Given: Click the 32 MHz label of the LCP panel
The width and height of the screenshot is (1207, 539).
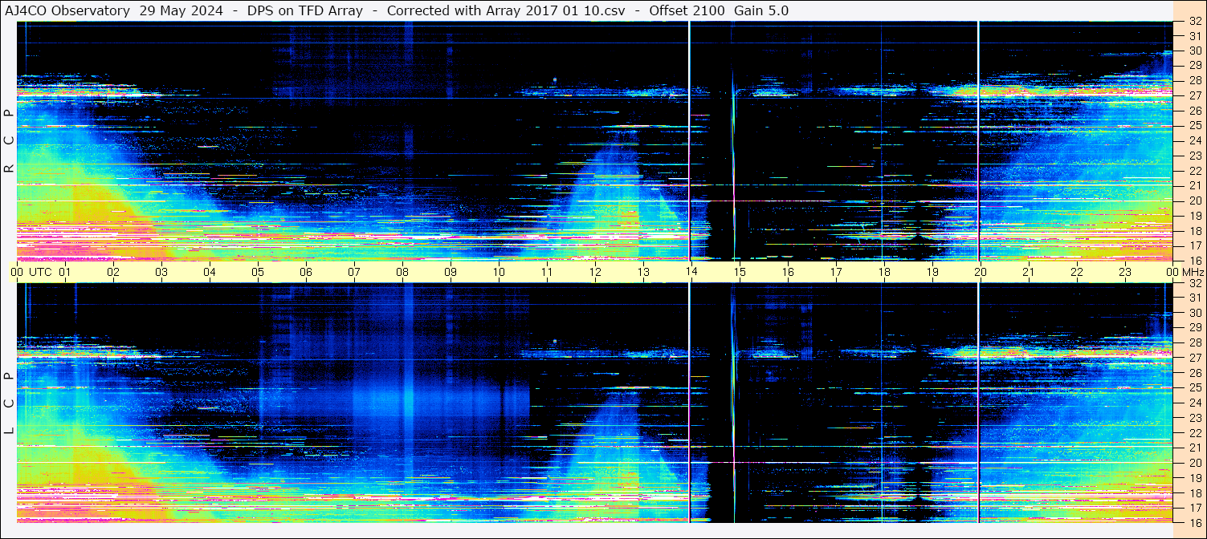Looking at the screenshot, I should click(x=1194, y=283).
